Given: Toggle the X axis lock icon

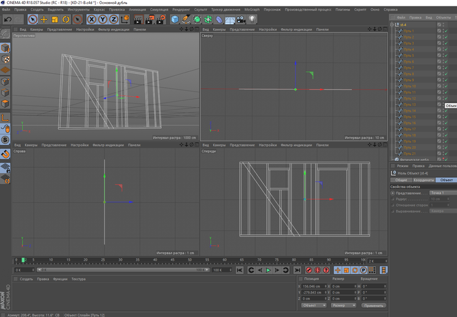Looking at the screenshot, I should click(x=92, y=20).
